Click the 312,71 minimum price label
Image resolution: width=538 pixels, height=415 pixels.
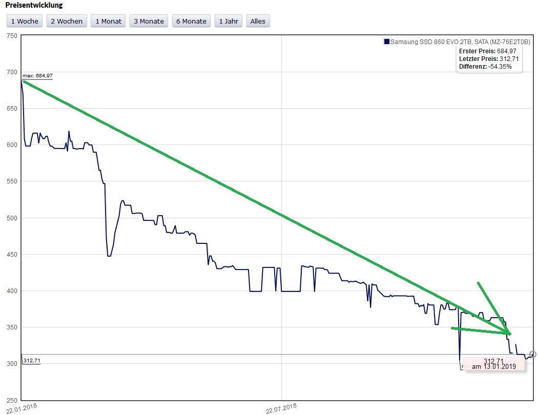32,360
